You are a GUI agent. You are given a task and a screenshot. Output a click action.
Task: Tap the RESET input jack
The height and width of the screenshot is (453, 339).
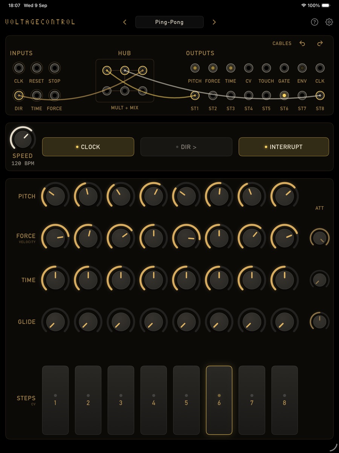[x=37, y=68]
